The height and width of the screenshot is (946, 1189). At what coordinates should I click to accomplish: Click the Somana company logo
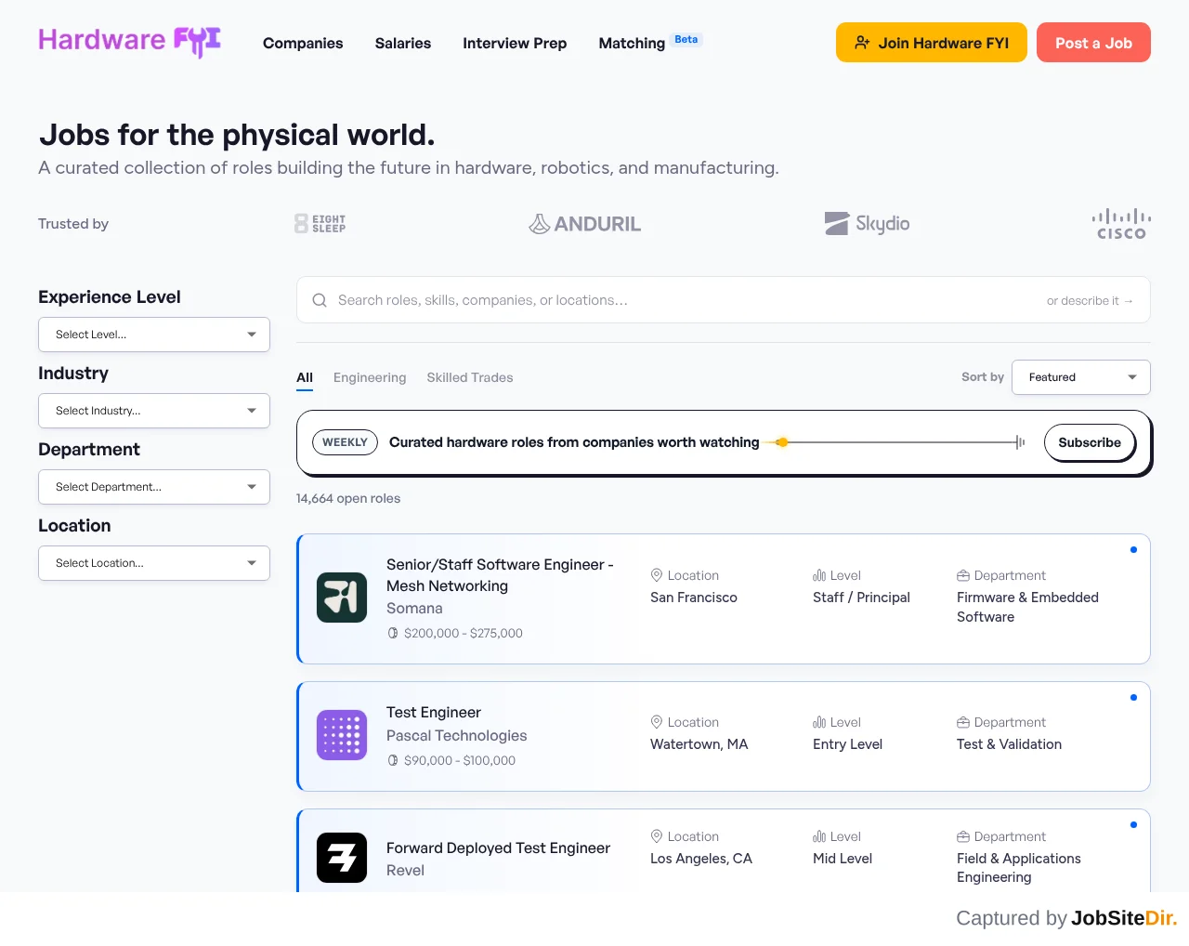(342, 598)
